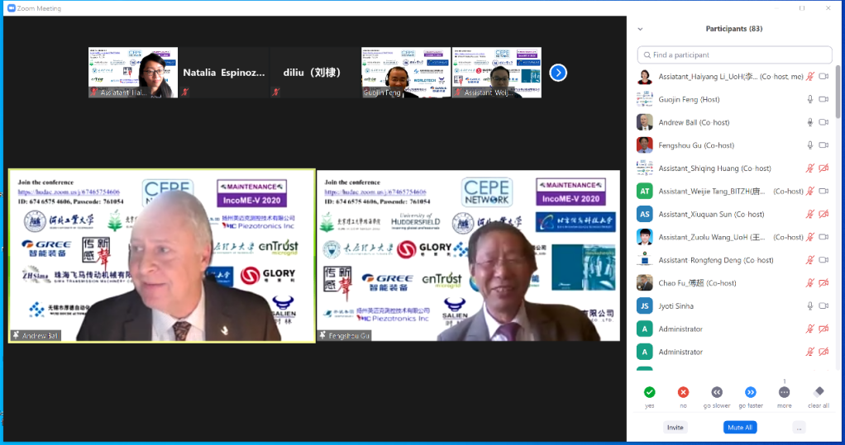Mute Fengshou Gu using his microphone icon
Screen dimensions: 845x445
[x=810, y=145]
